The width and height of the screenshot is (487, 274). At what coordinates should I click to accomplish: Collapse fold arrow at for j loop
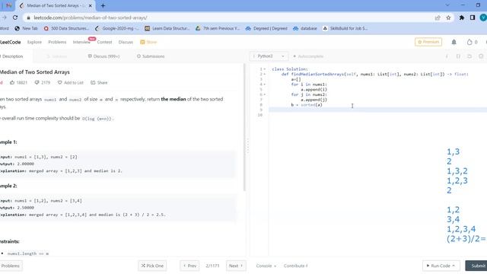(x=265, y=94)
